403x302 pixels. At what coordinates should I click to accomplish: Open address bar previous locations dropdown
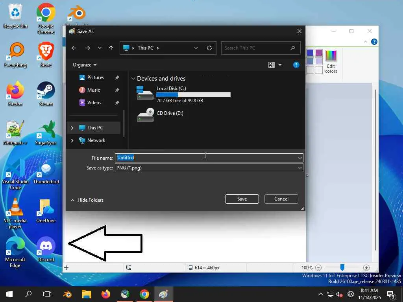click(x=196, y=48)
